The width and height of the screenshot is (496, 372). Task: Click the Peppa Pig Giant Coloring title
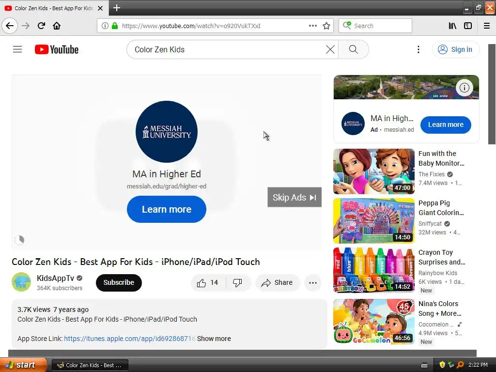(441, 208)
